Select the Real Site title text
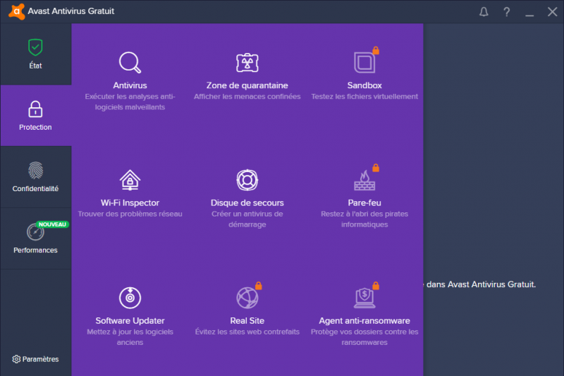The width and height of the screenshot is (564, 376). click(x=247, y=320)
